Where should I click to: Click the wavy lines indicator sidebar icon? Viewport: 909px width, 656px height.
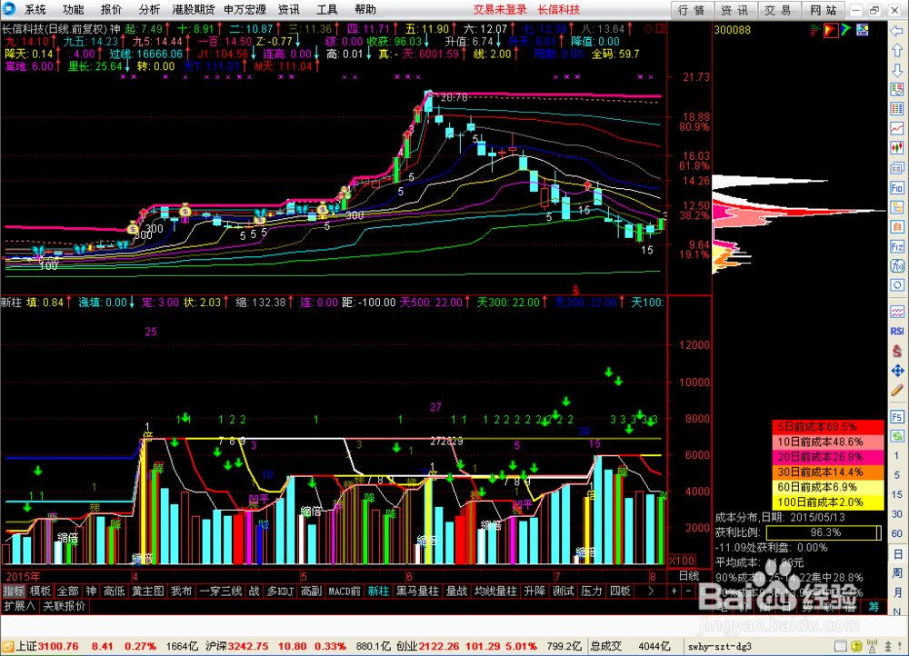tap(897, 312)
